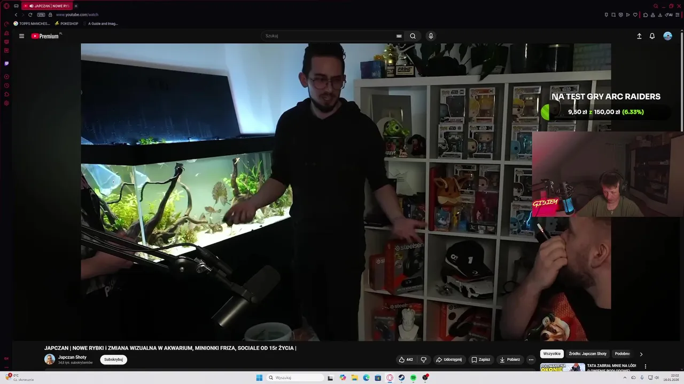Open POKESHOP bookmark
684x384 pixels.
tap(66, 23)
